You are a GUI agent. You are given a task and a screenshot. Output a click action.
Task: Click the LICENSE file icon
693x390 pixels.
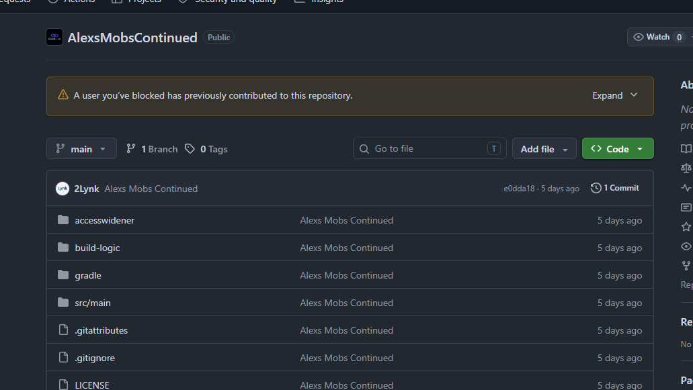click(63, 385)
